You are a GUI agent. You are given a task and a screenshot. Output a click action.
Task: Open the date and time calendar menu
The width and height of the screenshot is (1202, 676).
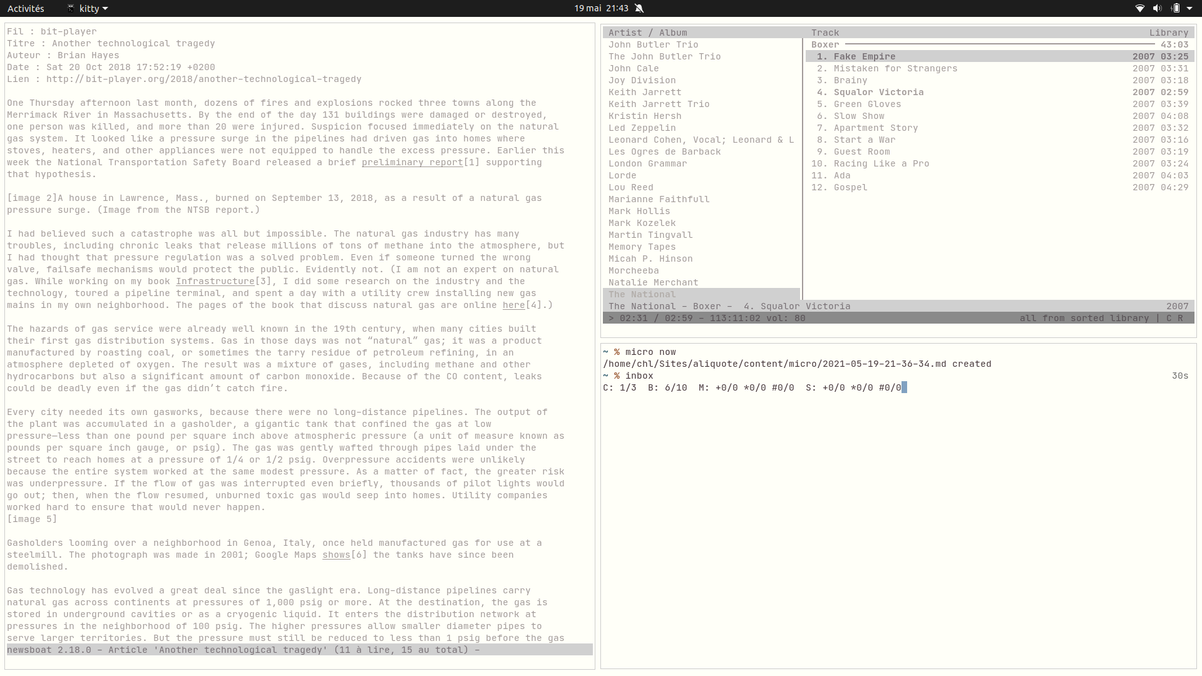tap(601, 8)
